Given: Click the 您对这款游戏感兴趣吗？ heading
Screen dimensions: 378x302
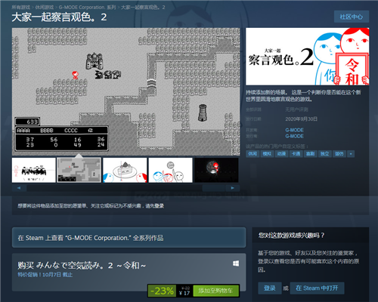Looking at the screenshot, I should 291,236.
